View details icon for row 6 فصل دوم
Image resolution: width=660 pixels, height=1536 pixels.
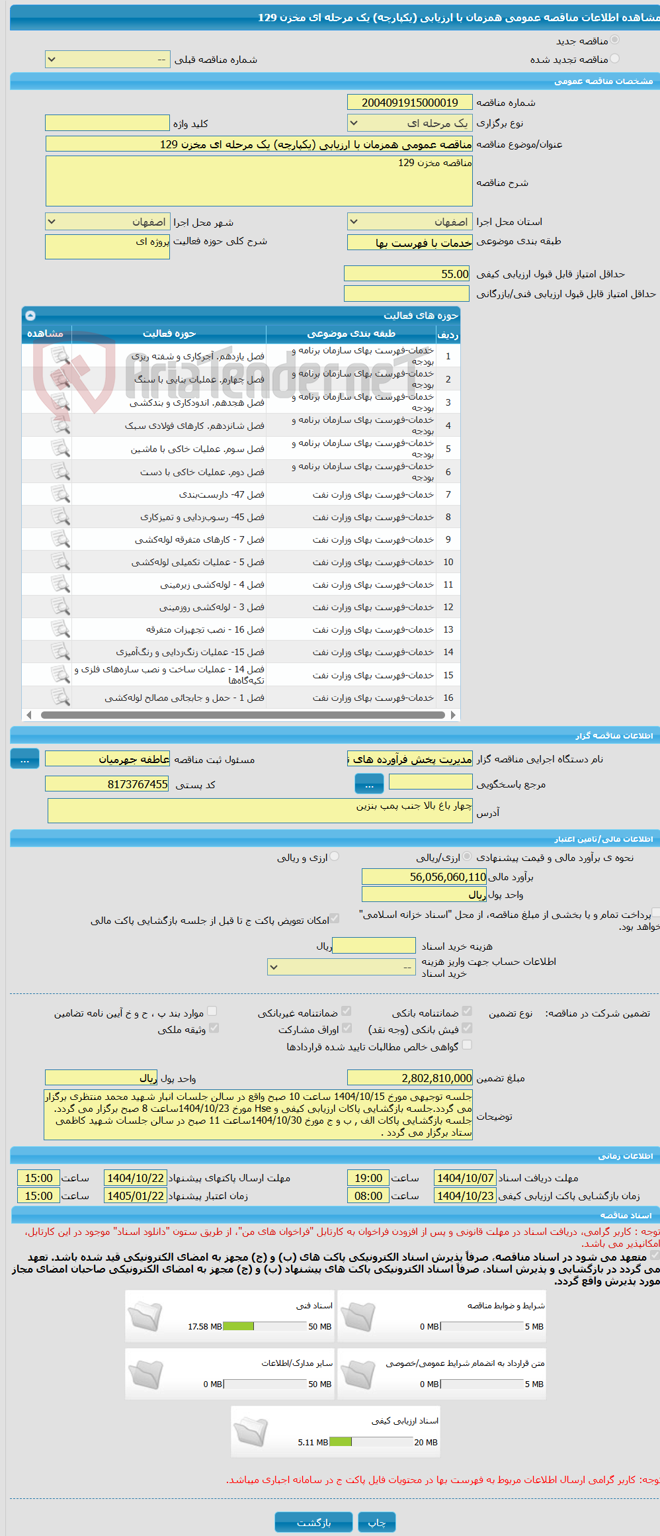tap(60, 472)
